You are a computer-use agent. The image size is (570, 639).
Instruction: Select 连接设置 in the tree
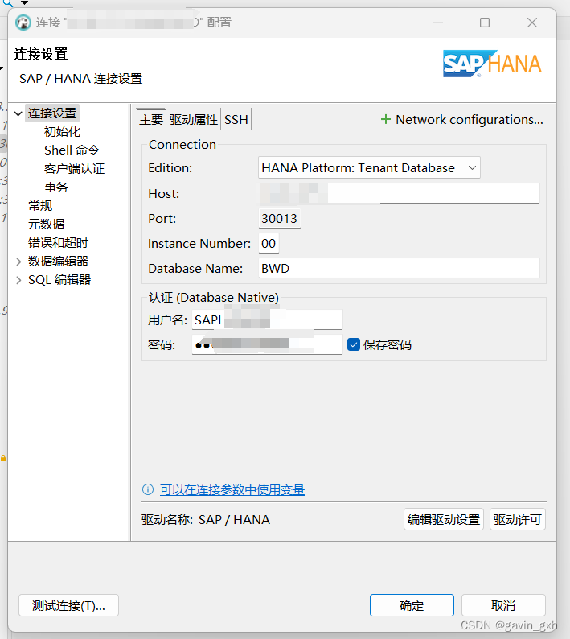coord(52,113)
